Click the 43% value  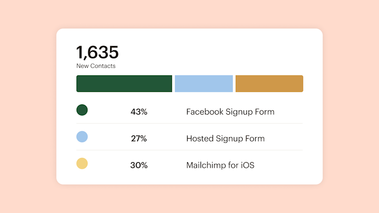coord(139,112)
